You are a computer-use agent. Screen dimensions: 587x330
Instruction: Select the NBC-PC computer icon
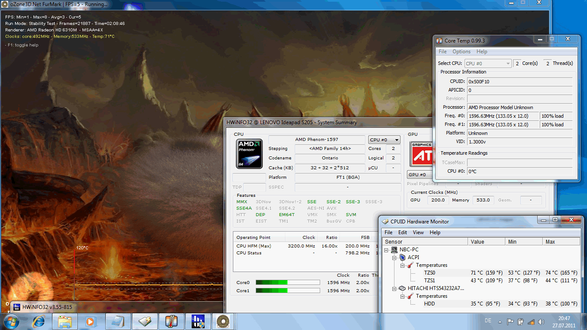click(394, 250)
